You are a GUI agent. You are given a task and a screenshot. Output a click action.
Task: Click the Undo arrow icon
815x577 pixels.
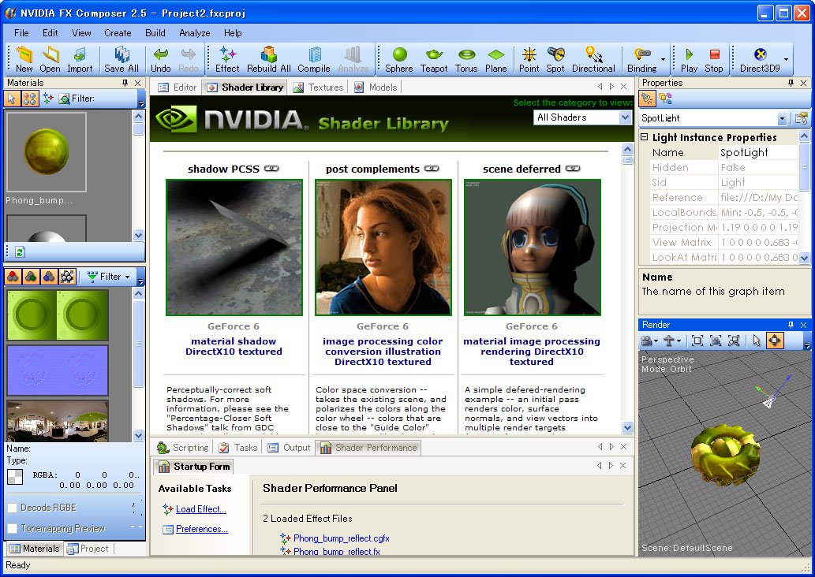click(x=161, y=54)
